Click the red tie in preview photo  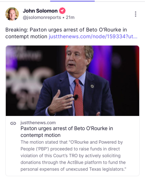(x=78, y=97)
